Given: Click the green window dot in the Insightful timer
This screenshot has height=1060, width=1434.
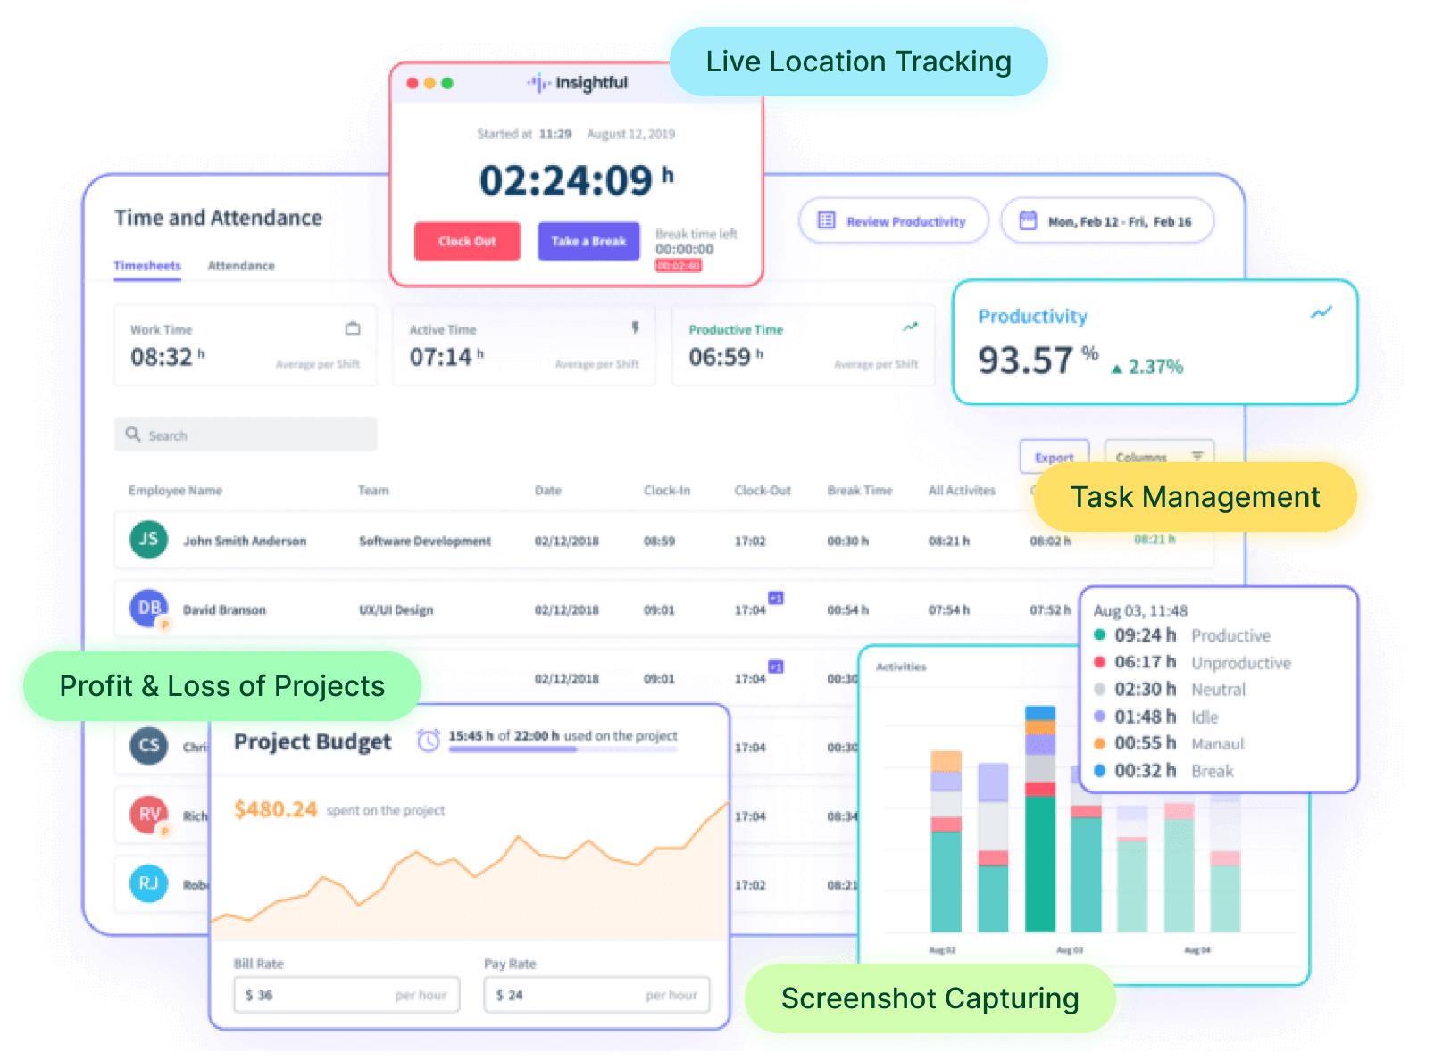Looking at the screenshot, I should pos(447,83).
